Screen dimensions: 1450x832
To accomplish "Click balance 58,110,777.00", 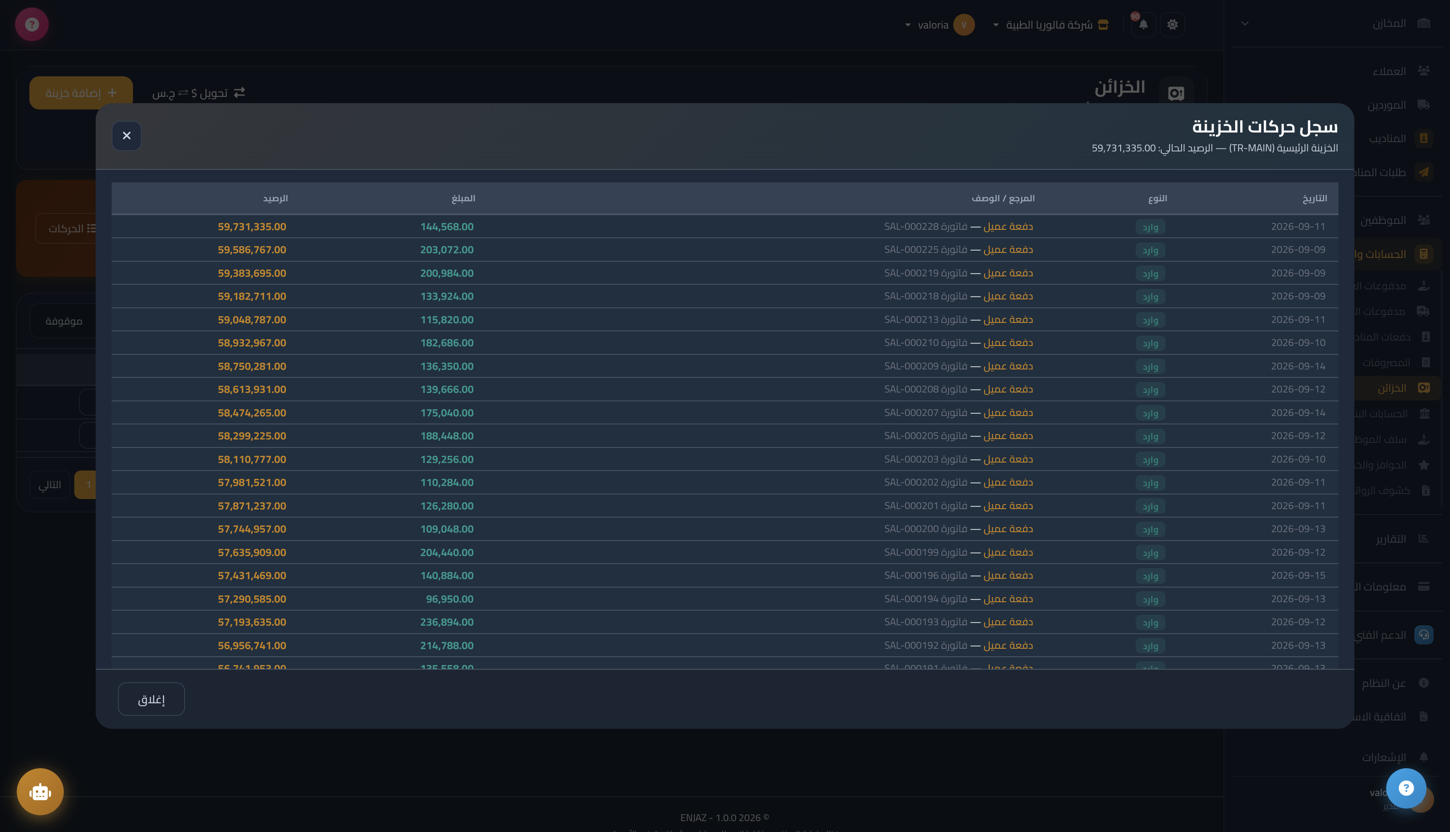I will (251, 460).
